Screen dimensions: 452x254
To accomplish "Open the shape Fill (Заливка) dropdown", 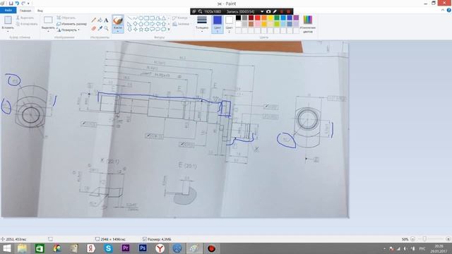I will 182,24.
